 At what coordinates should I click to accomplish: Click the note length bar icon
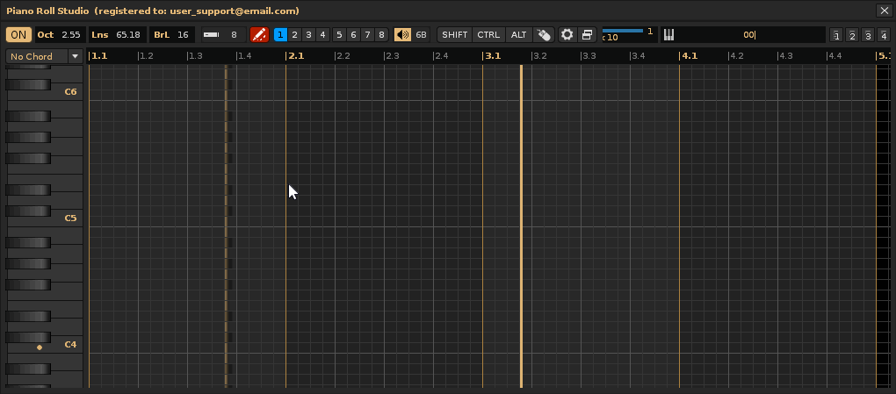point(212,35)
